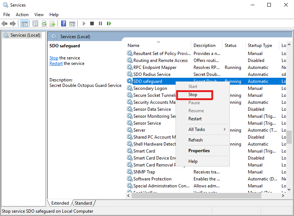This screenshot has height=216, width=294.
Task: Switch to the Standard tab
Action: 84,203
